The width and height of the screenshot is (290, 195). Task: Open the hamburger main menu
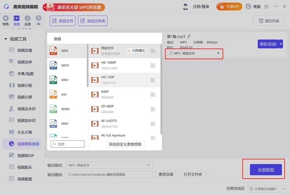(x=266, y=7)
